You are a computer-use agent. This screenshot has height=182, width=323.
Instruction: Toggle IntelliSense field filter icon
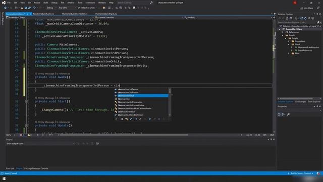tap(150, 119)
